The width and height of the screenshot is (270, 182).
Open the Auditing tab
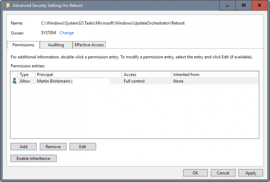(56, 45)
